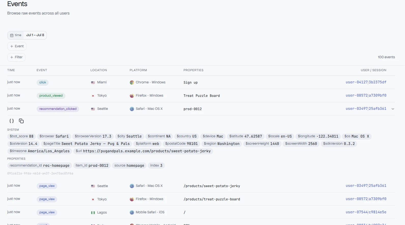
Task: Select the $browser Safari property chip
Action: [x=54, y=136]
